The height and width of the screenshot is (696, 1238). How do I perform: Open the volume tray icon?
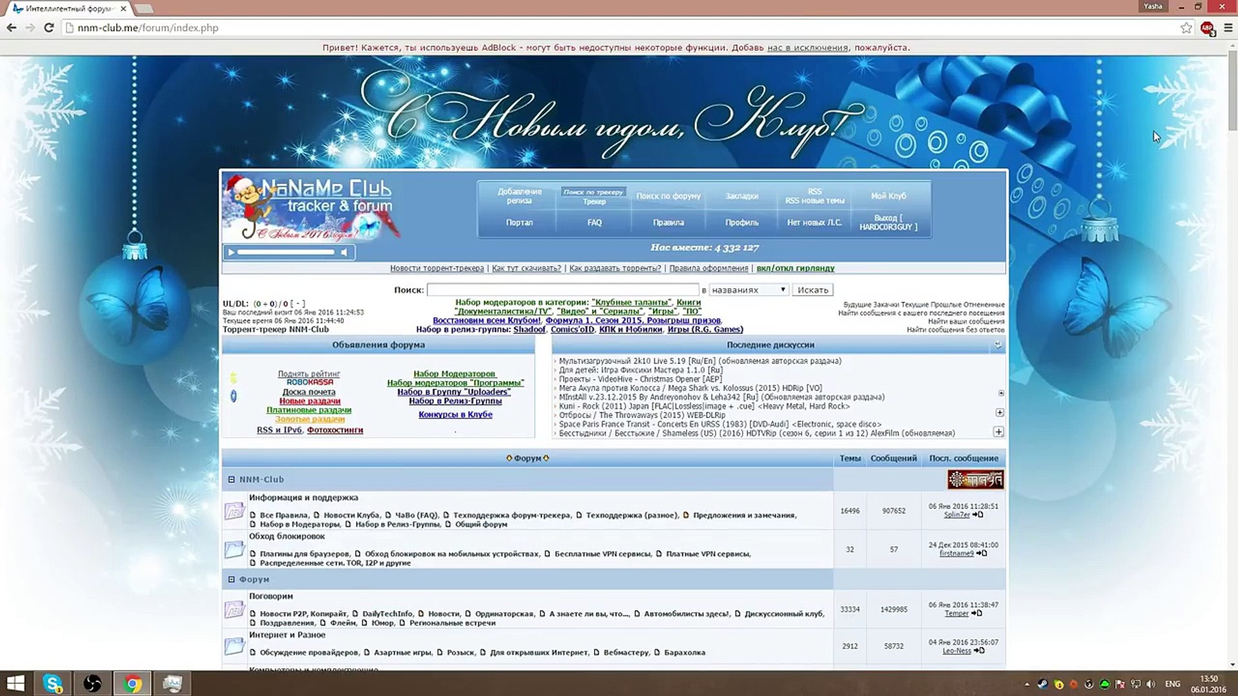pos(1152,684)
